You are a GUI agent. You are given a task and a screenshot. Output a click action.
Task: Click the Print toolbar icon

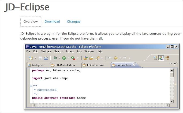click(46, 58)
